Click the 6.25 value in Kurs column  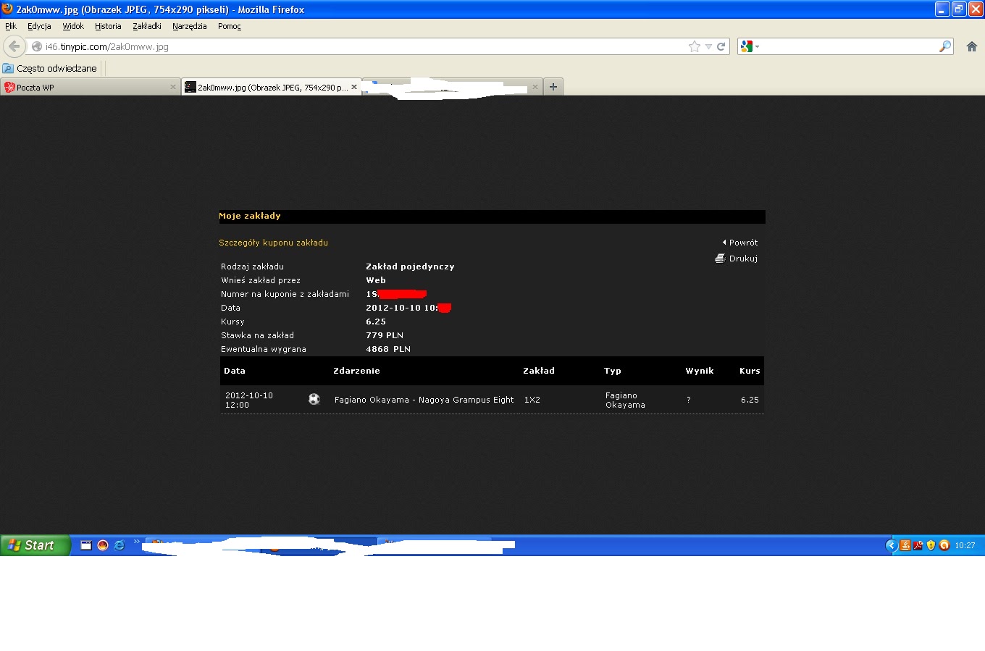click(750, 400)
